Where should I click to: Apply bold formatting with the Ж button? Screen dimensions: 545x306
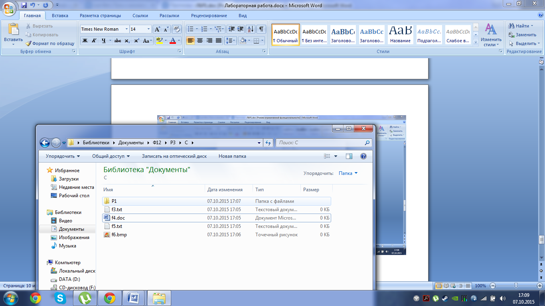pyautogui.click(x=85, y=41)
